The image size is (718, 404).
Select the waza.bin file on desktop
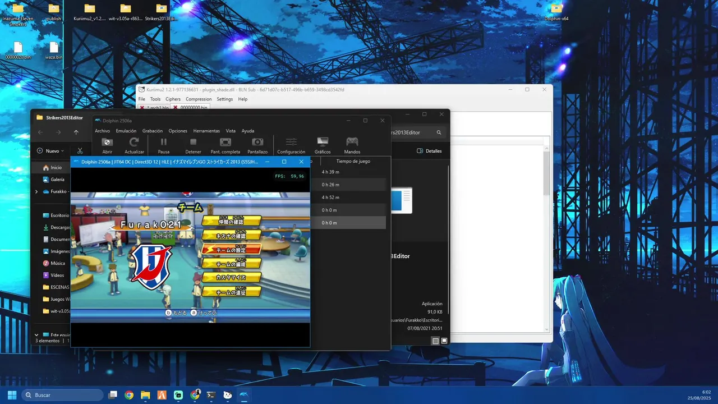tap(54, 50)
